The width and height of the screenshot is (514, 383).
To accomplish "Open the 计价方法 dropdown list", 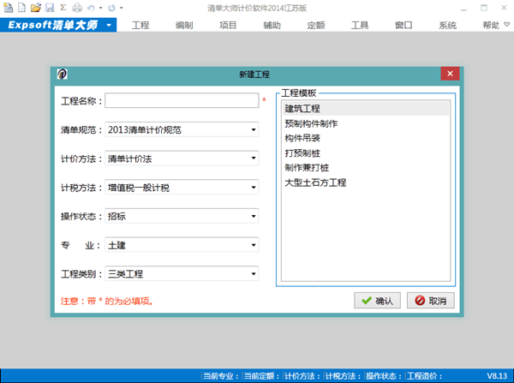I will 254,159.
